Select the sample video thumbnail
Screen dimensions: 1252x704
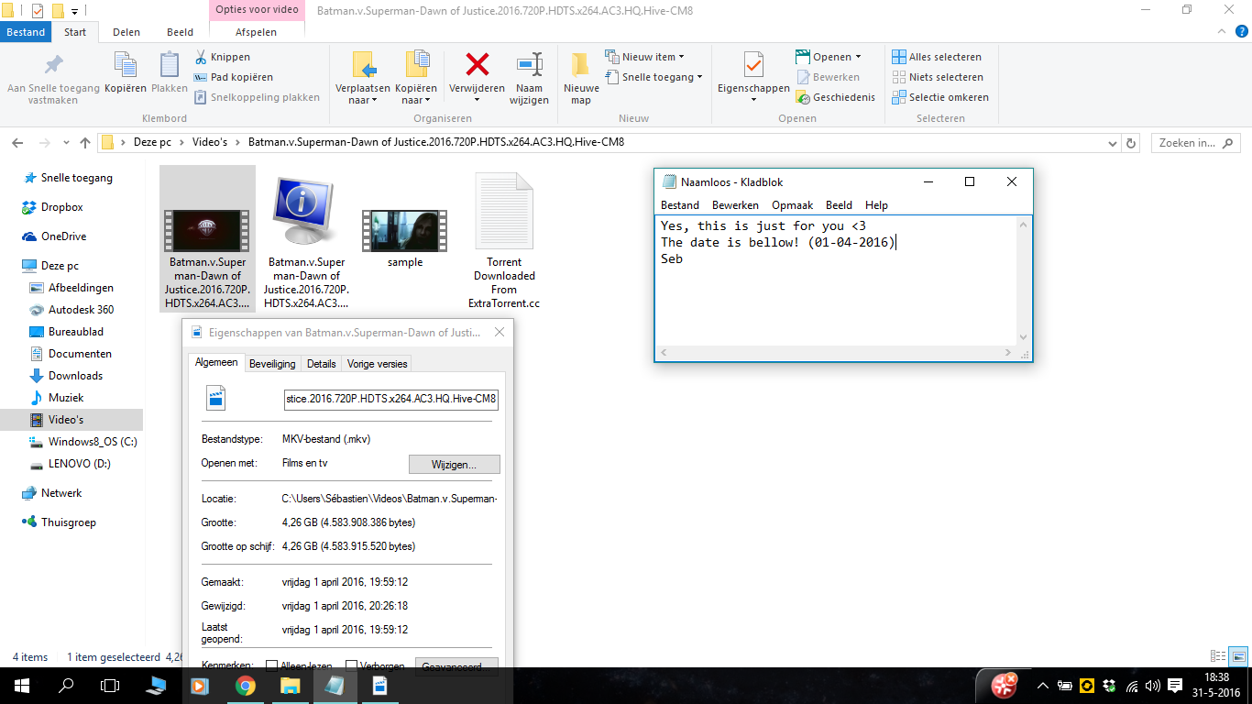click(405, 237)
